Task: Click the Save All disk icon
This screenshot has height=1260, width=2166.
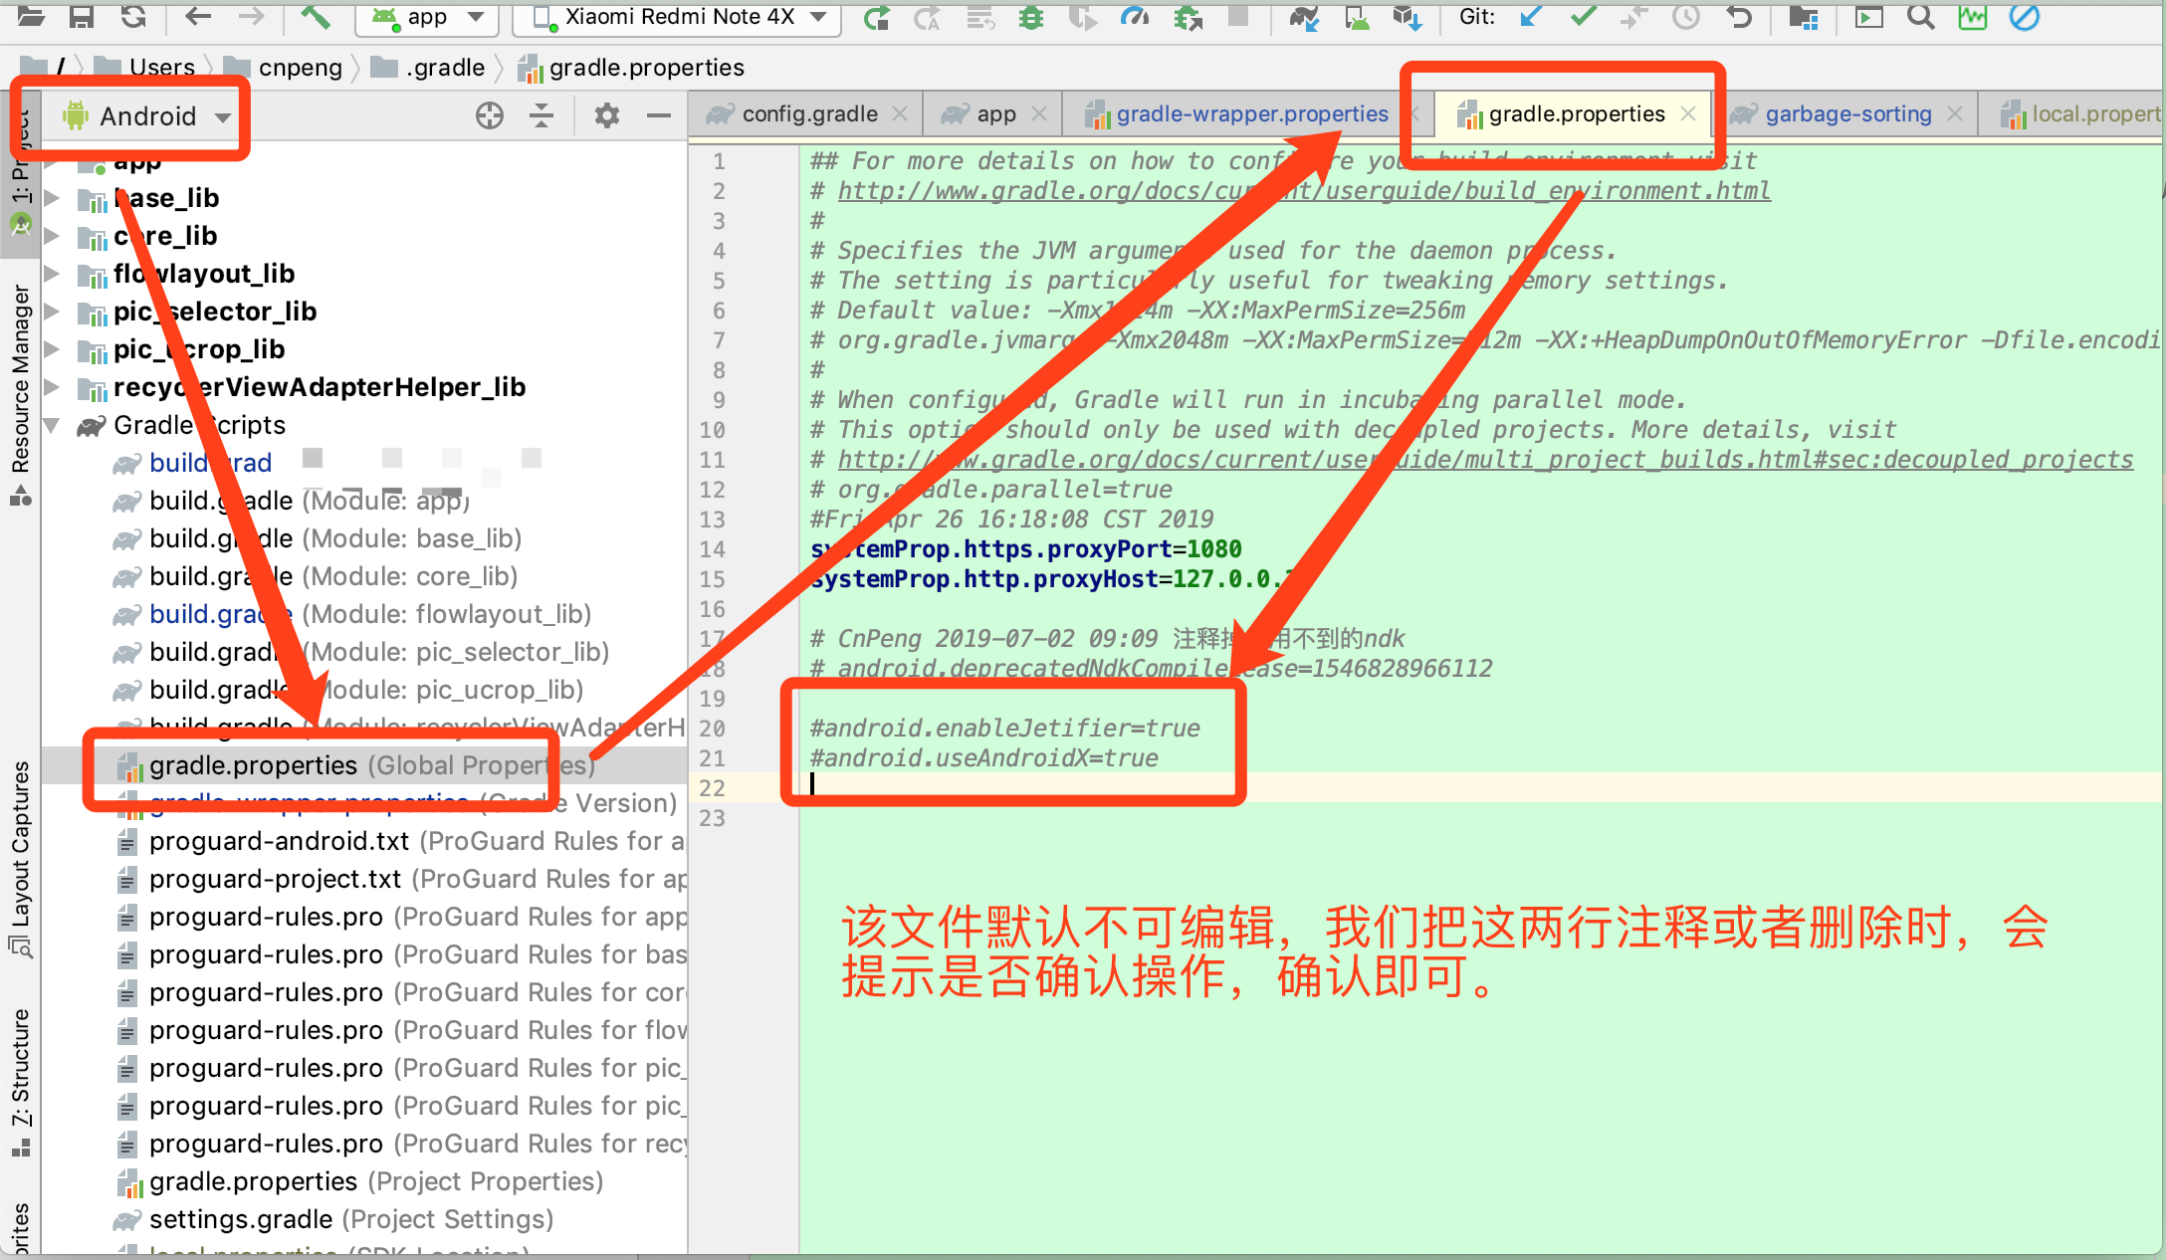Action: click(x=82, y=16)
